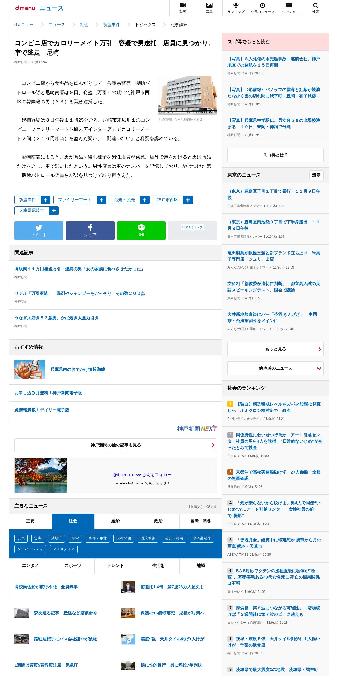
Task: Click plus icon next to 兵庫県尼崎市 tag
Action: click(x=54, y=211)
